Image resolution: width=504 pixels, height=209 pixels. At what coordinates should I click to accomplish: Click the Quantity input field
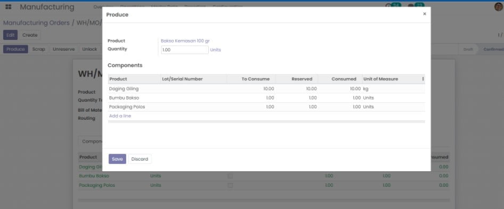185,50
